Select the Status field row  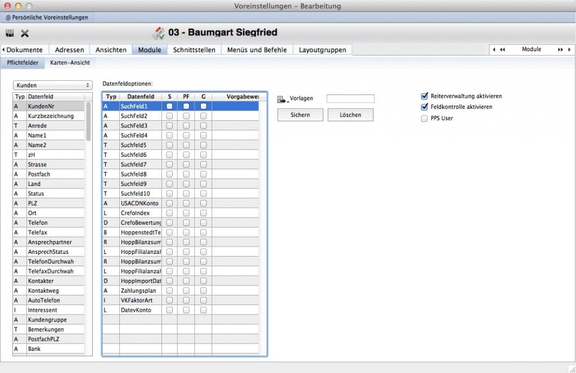click(48, 193)
